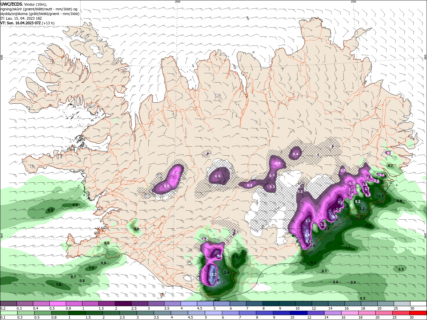Click the 0.2 value label on the map

click(358, 202)
